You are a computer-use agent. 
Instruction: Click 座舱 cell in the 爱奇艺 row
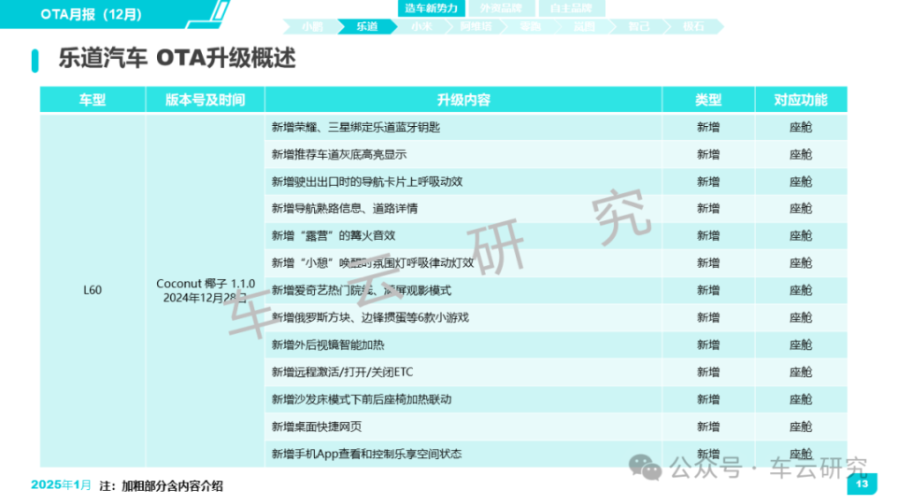click(x=801, y=290)
